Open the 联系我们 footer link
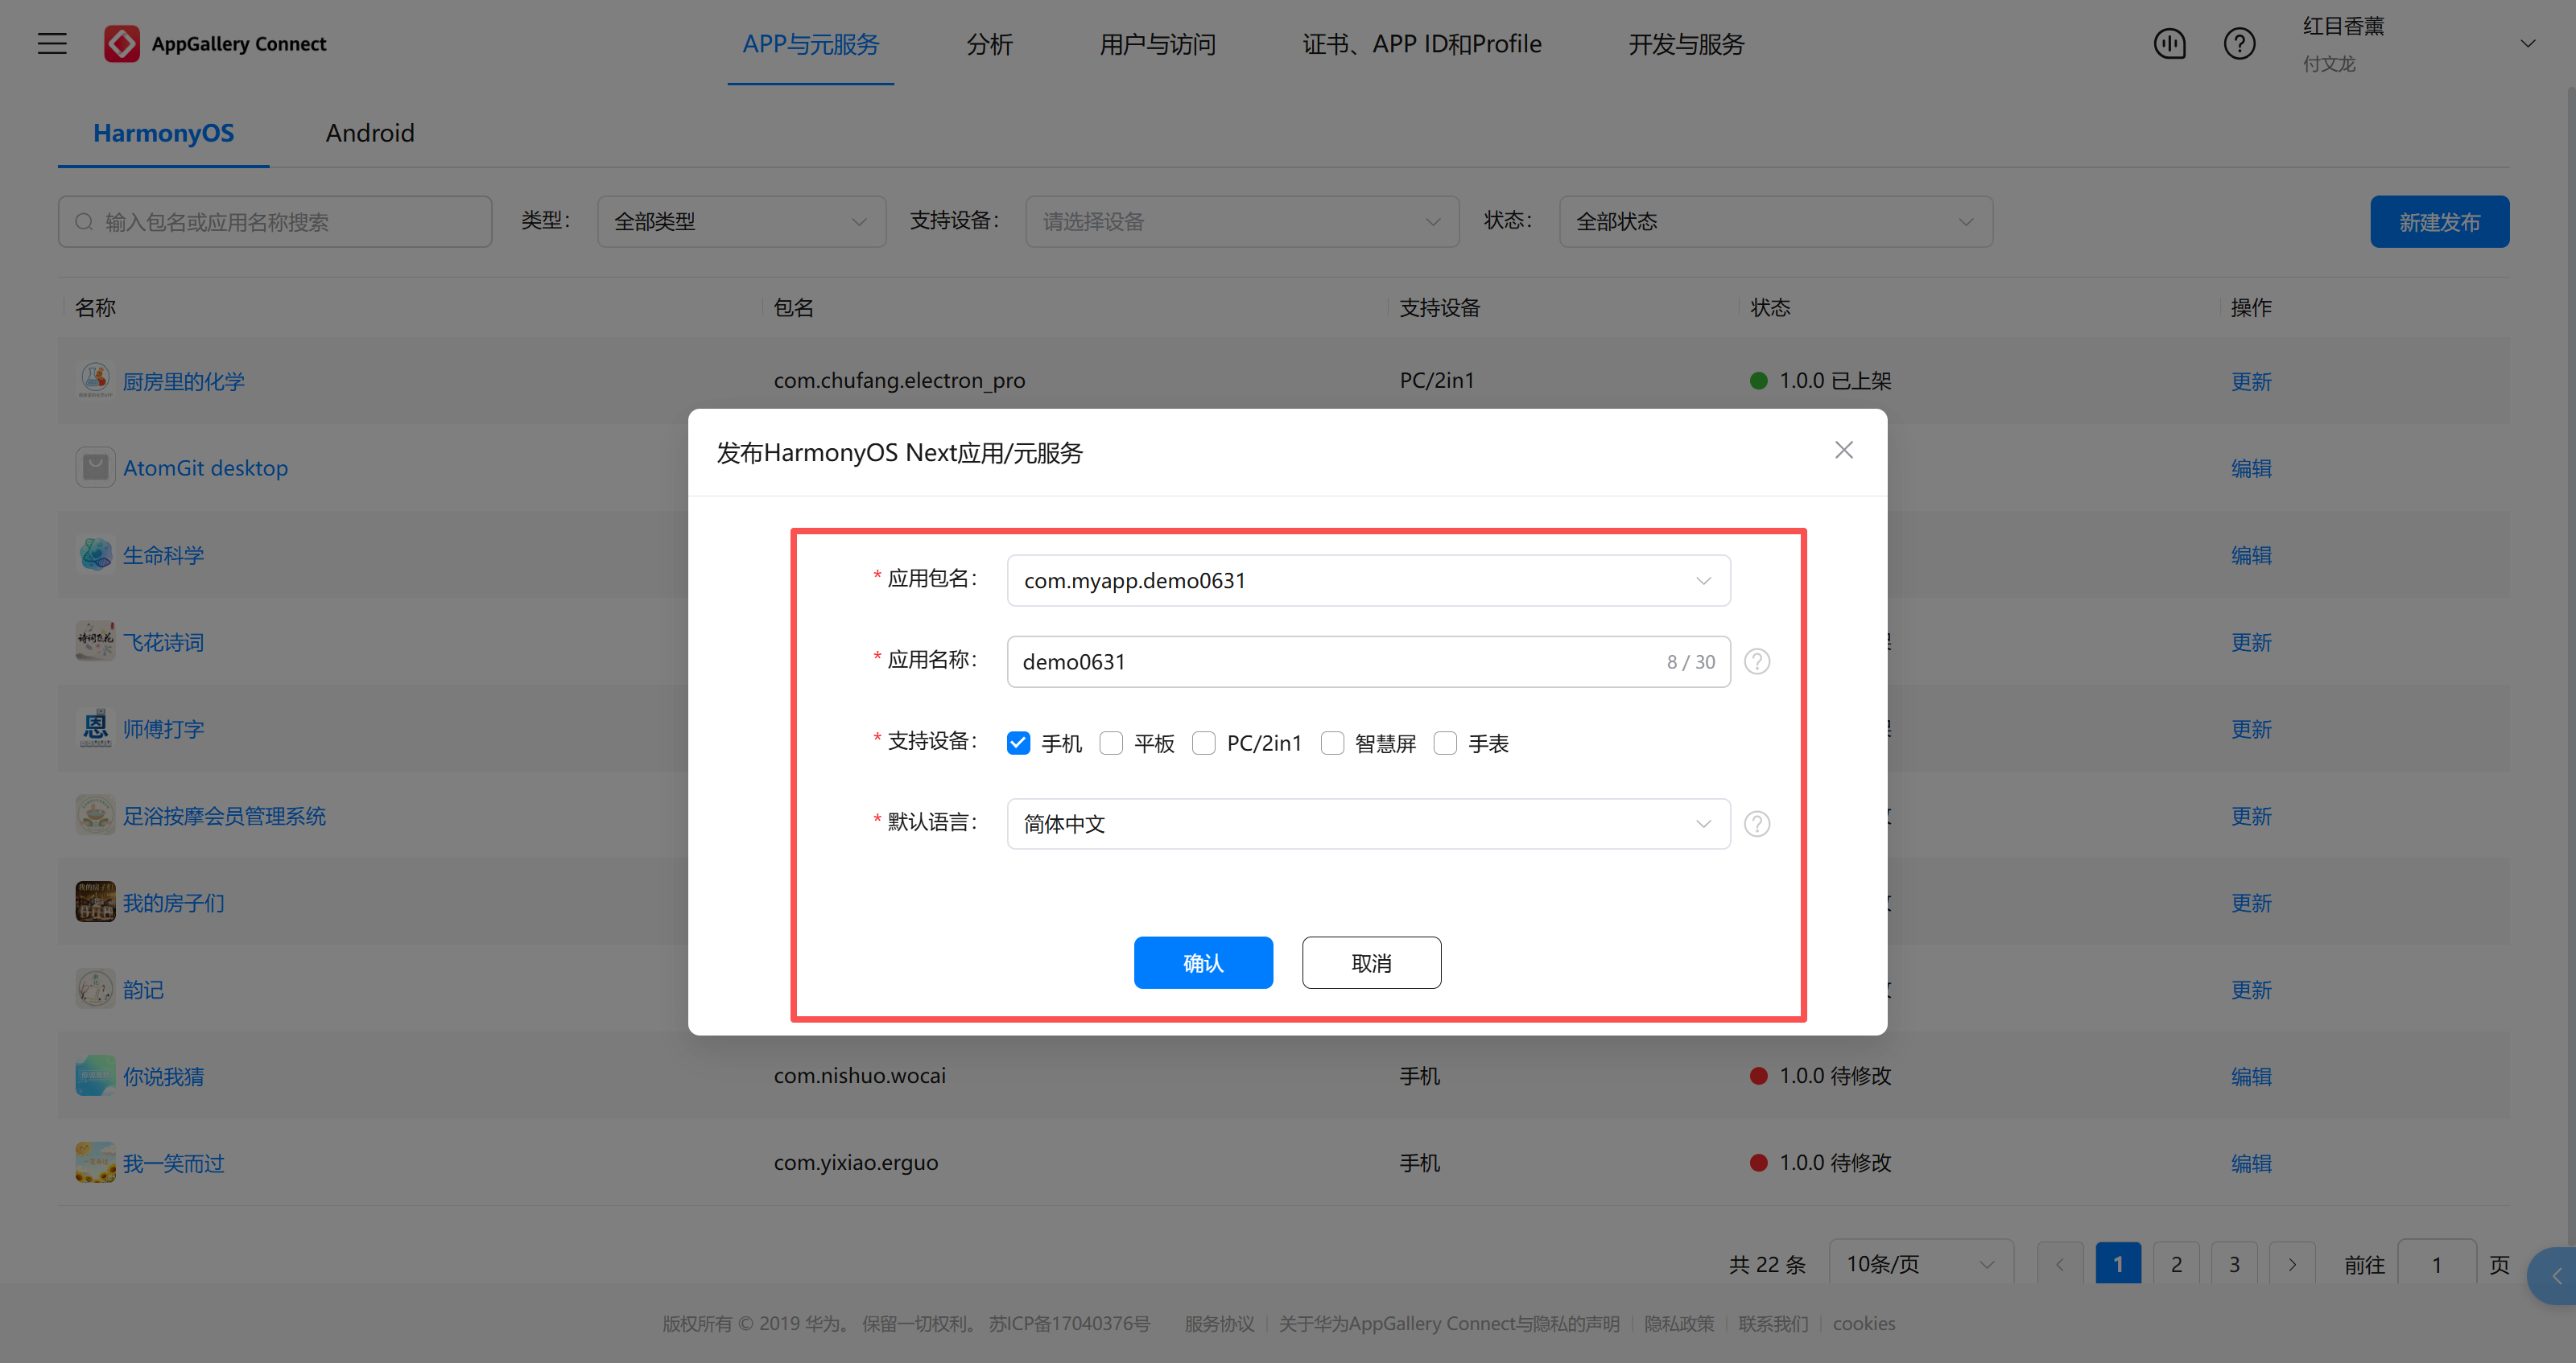This screenshot has width=2576, height=1363. (1773, 1323)
